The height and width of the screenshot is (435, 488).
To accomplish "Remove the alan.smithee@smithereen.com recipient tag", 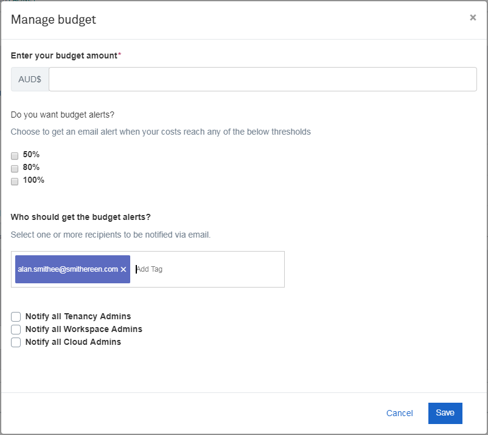I will point(124,269).
